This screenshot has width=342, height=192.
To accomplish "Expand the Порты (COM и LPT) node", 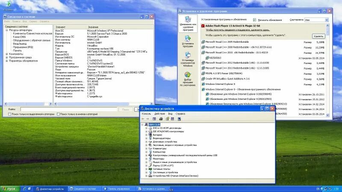I will click(146, 166).
